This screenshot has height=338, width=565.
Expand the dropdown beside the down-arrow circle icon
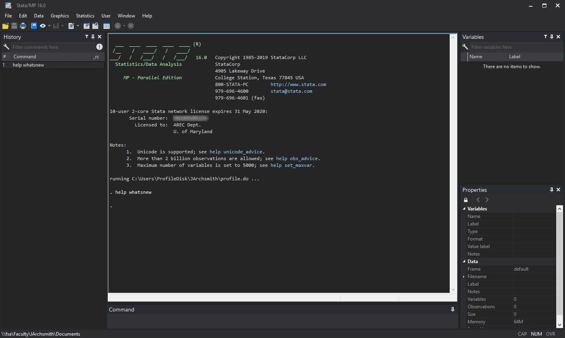tap(124, 26)
